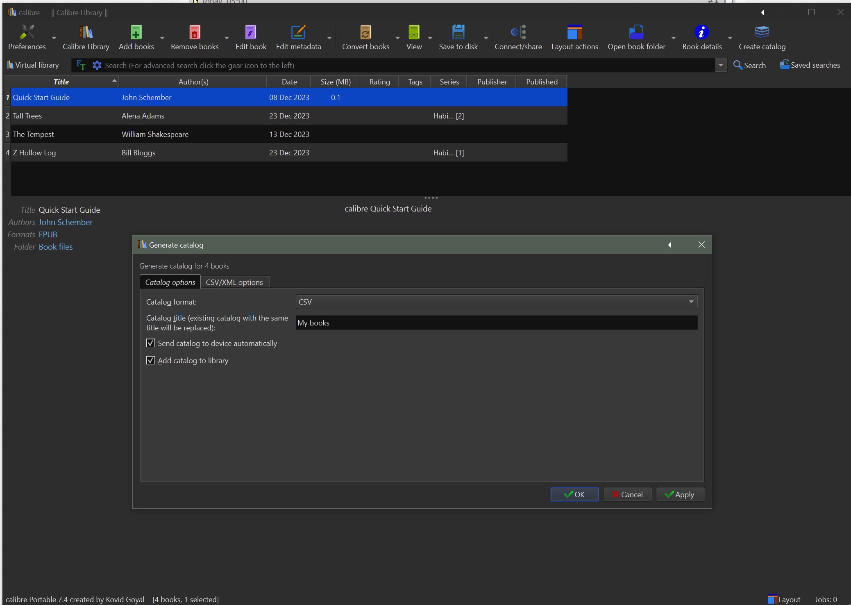The width and height of the screenshot is (851, 605).
Task: Select the Catalog options tab
Action: pyautogui.click(x=170, y=282)
